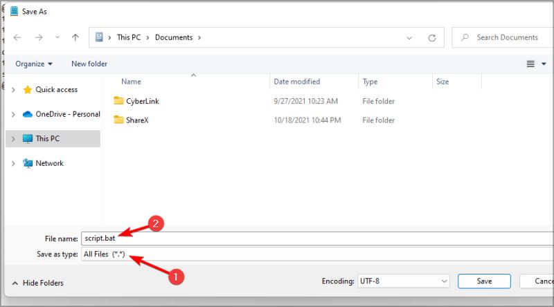Click the 9/27/2021 10:23 AM date cell

click(305, 101)
